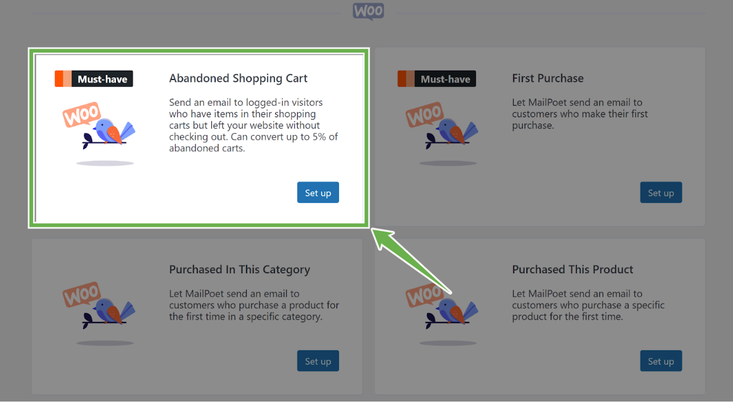Click the Woo logo at top center
This screenshot has height=402, width=733.
tap(368, 11)
